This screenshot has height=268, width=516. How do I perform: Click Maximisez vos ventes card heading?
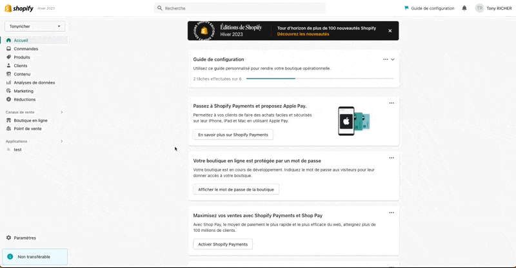click(x=257, y=216)
